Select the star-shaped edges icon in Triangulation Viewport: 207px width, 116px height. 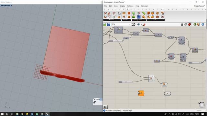click(139, 13)
